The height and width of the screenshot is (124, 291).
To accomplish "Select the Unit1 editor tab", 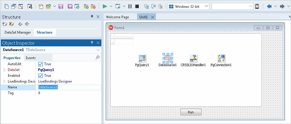I will click(x=143, y=17).
